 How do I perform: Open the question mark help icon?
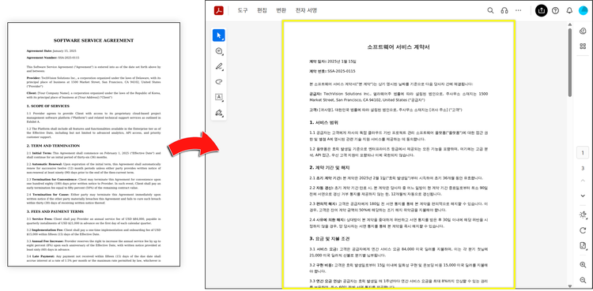click(x=555, y=10)
